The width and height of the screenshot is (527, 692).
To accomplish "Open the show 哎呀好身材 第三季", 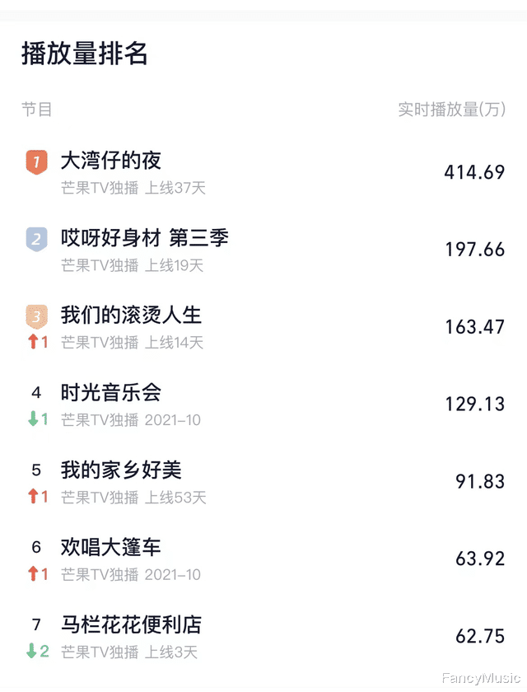I will click(144, 238).
